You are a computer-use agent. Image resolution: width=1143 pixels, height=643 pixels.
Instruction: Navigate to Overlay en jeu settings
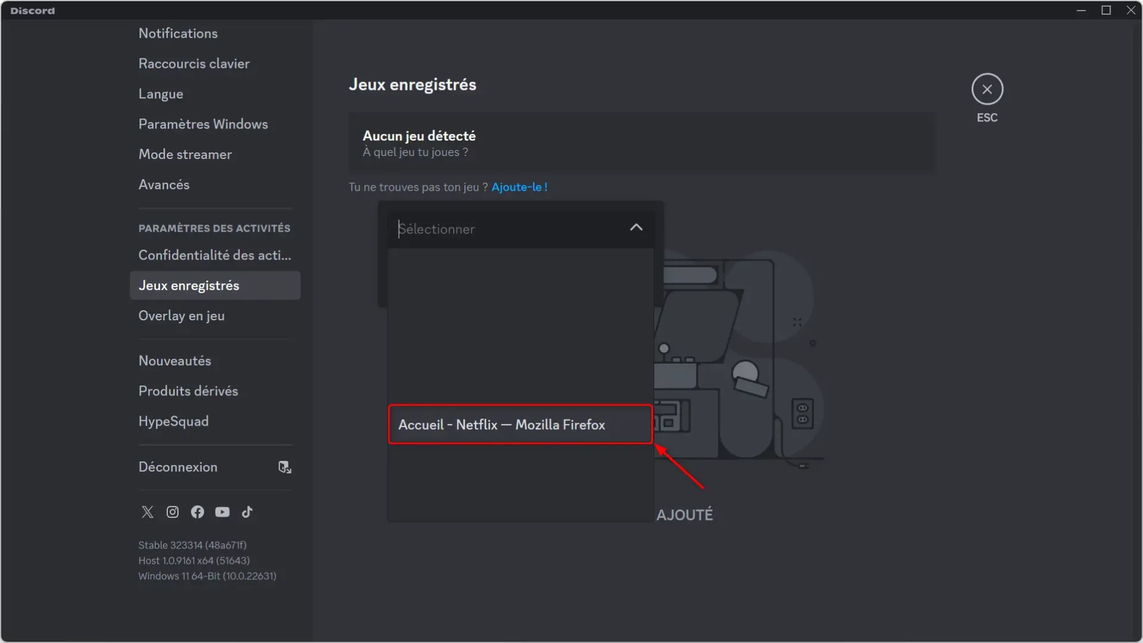point(182,315)
